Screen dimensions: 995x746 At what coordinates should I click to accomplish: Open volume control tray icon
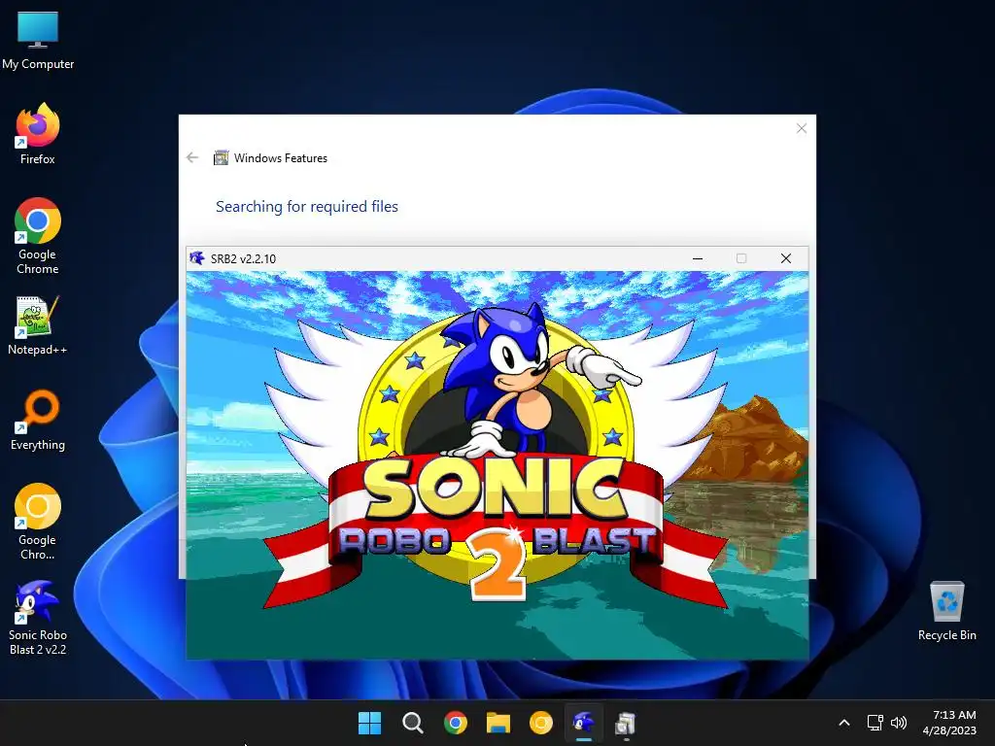pos(899,723)
